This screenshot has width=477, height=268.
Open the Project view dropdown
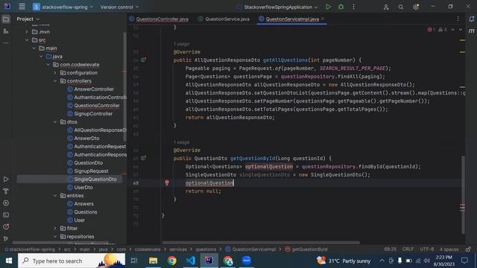click(x=28, y=19)
